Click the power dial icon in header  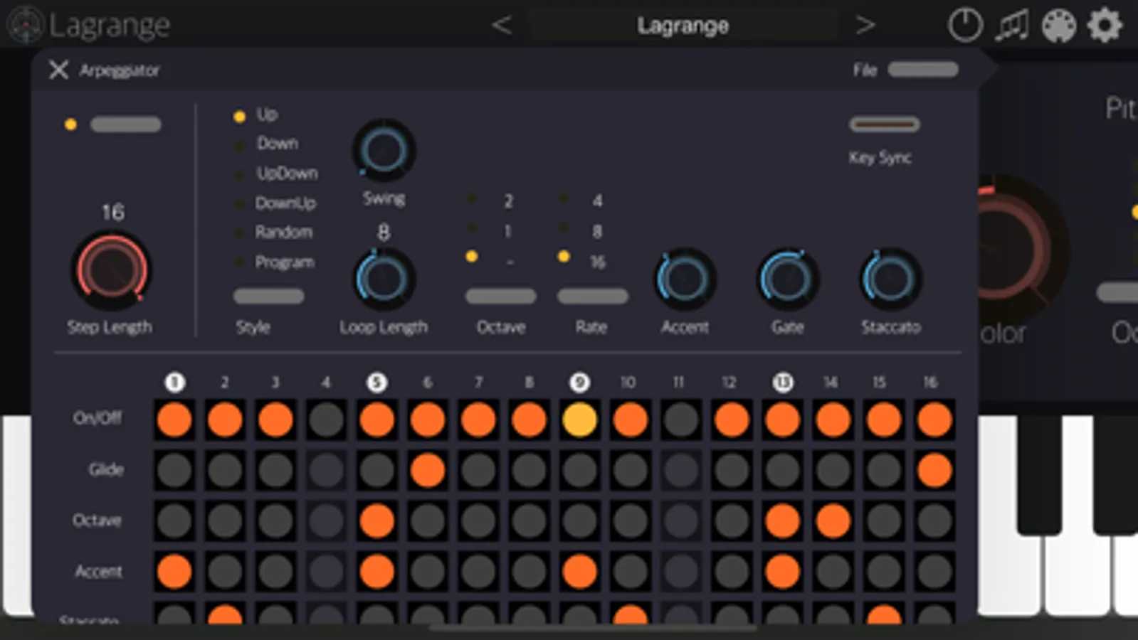(x=965, y=26)
